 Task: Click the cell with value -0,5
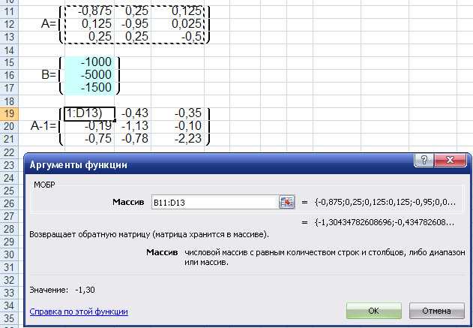178,37
